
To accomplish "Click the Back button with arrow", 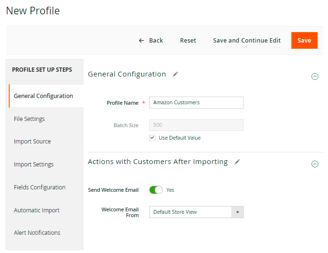I will (151, 40).
